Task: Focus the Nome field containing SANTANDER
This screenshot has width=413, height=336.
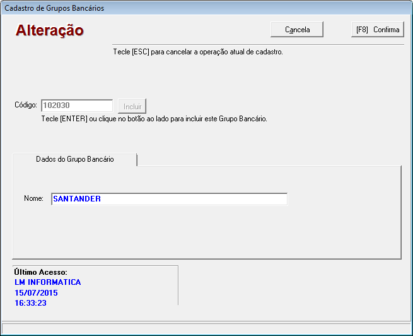Action: (169, 199)
